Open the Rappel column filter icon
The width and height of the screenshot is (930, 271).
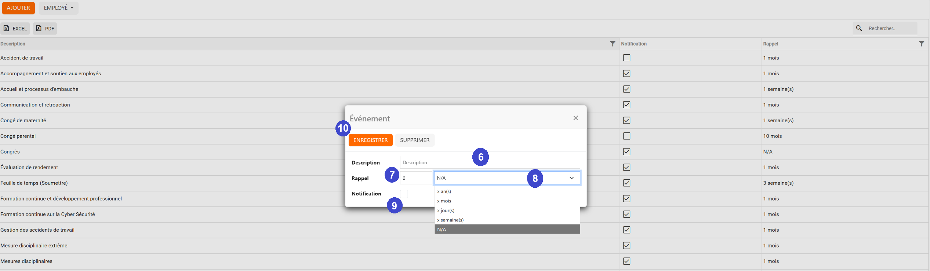[x=921, y=44]
